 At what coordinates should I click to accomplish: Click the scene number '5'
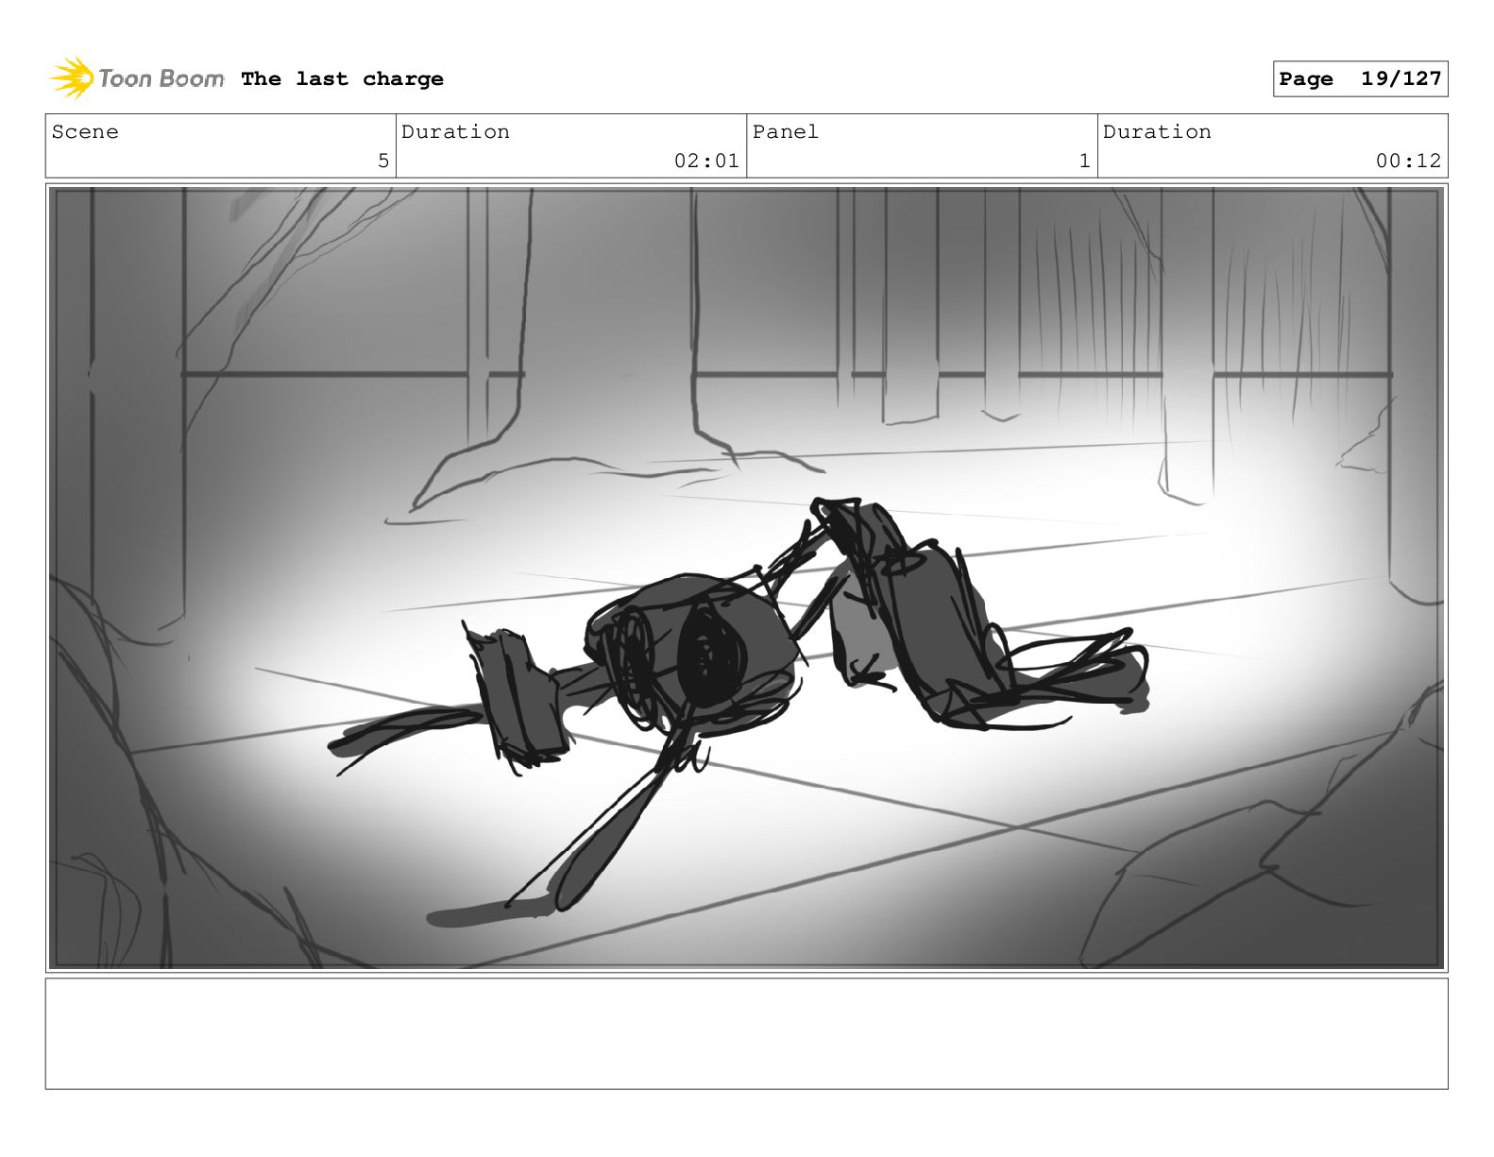[382, 161]
